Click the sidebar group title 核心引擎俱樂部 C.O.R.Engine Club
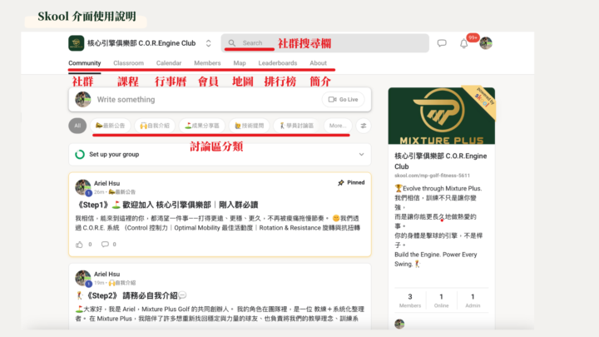Viewport: 599px width, 337px height. click(440, 161)
